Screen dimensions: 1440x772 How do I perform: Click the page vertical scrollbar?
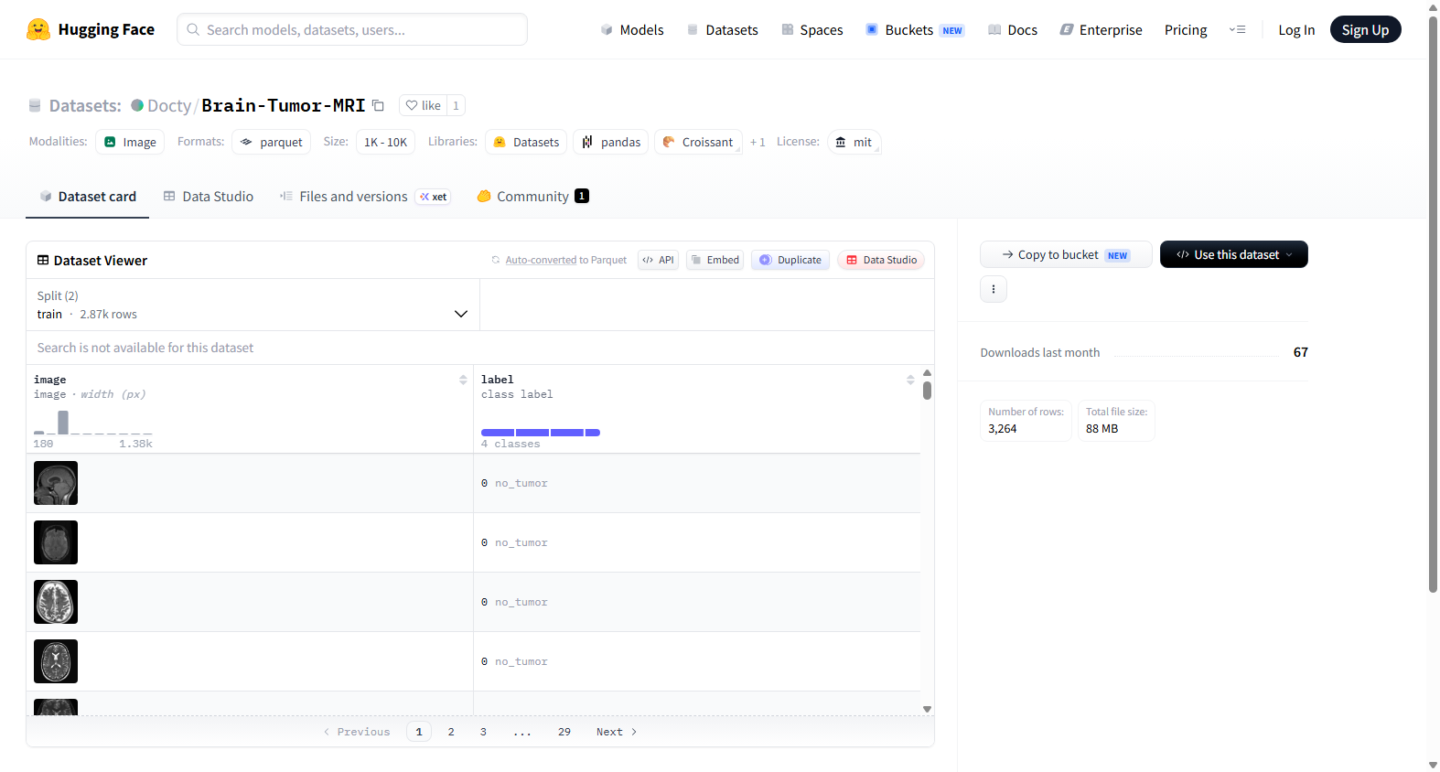1433,304
